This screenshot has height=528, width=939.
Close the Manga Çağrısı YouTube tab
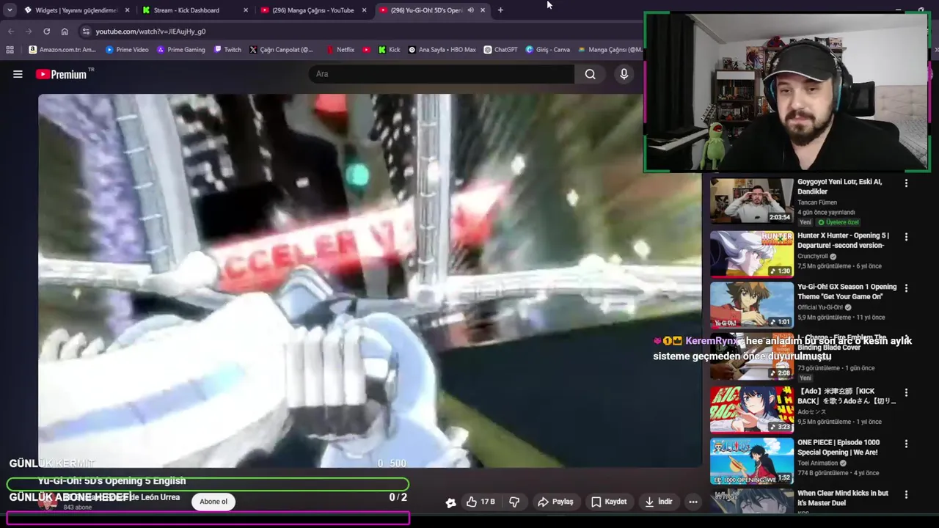(x=364, y=10)
